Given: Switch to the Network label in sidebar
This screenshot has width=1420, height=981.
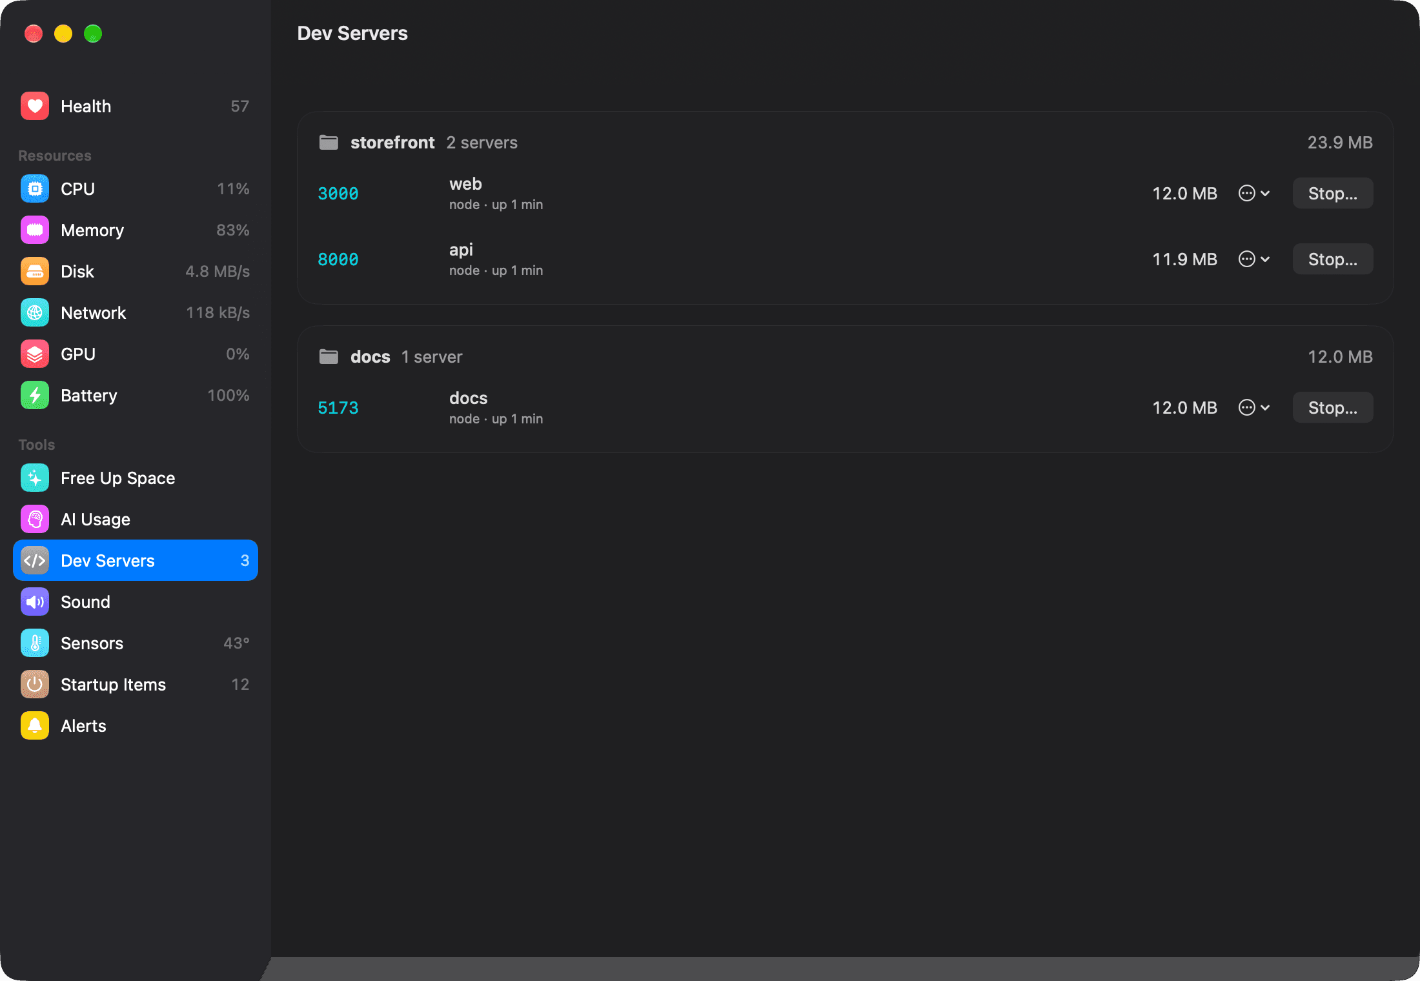Looking at the screenshot, I should click(94, 313).
